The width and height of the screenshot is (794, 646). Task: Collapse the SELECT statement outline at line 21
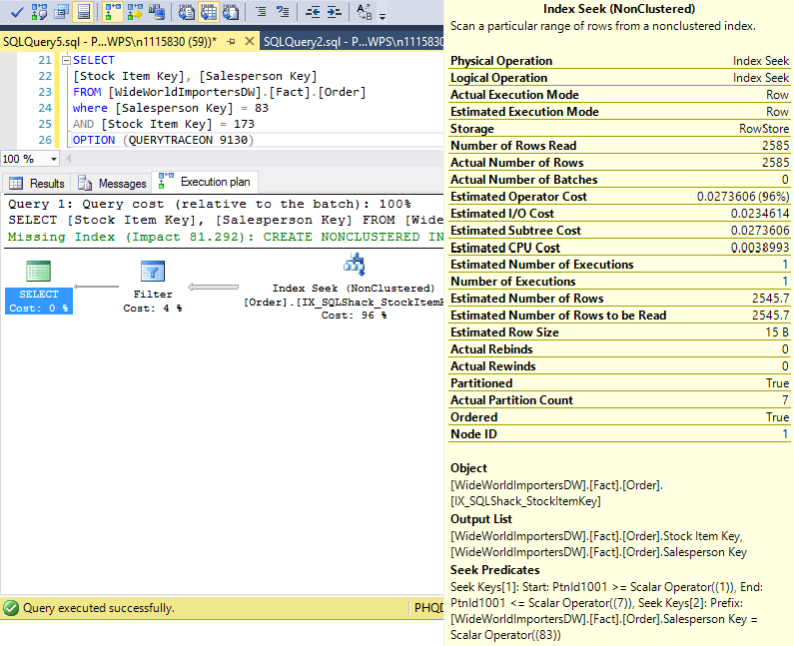[x=66, y=61]
